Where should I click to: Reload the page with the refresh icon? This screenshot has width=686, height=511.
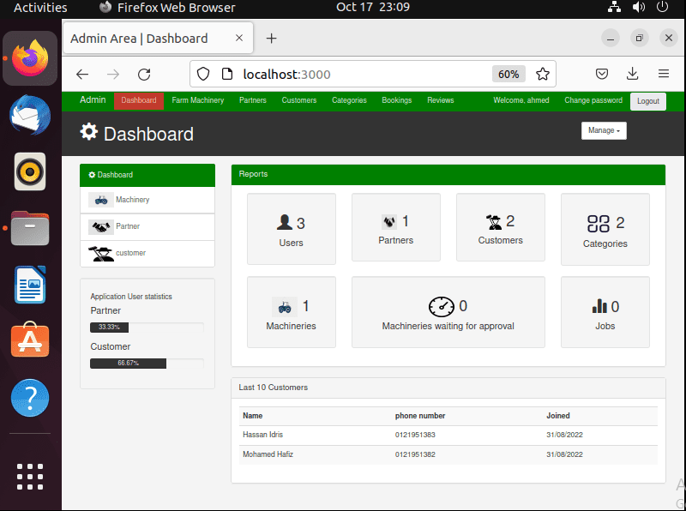tap(144, 75)
